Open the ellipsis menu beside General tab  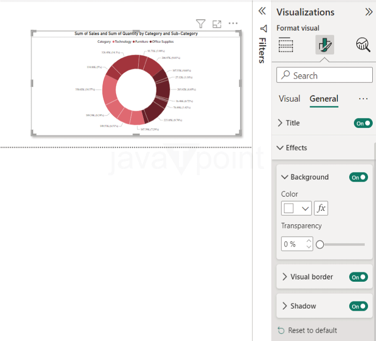[363, 99]
